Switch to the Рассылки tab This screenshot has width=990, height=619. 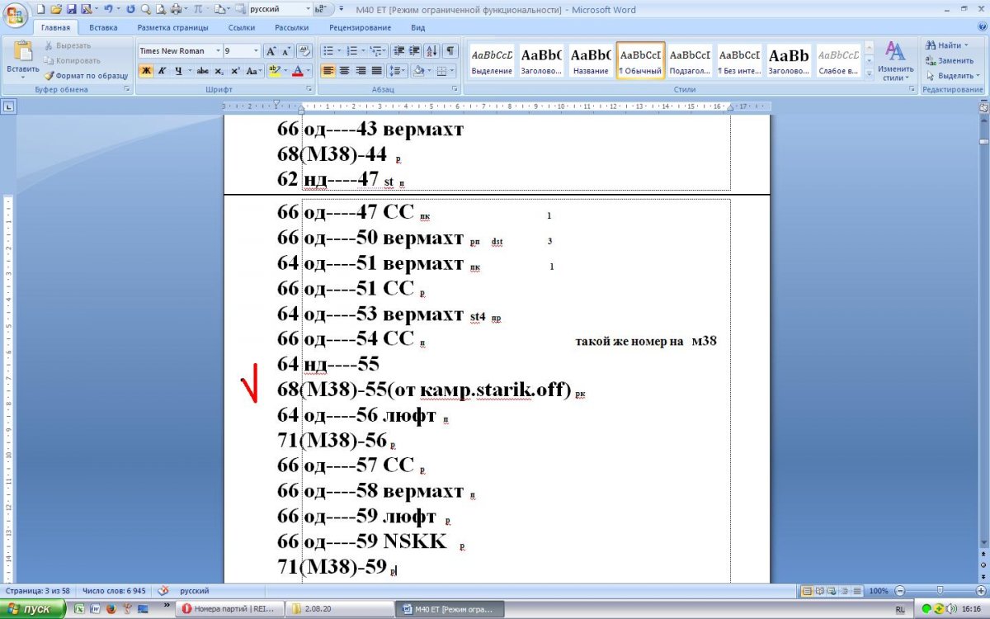point(292,27)
